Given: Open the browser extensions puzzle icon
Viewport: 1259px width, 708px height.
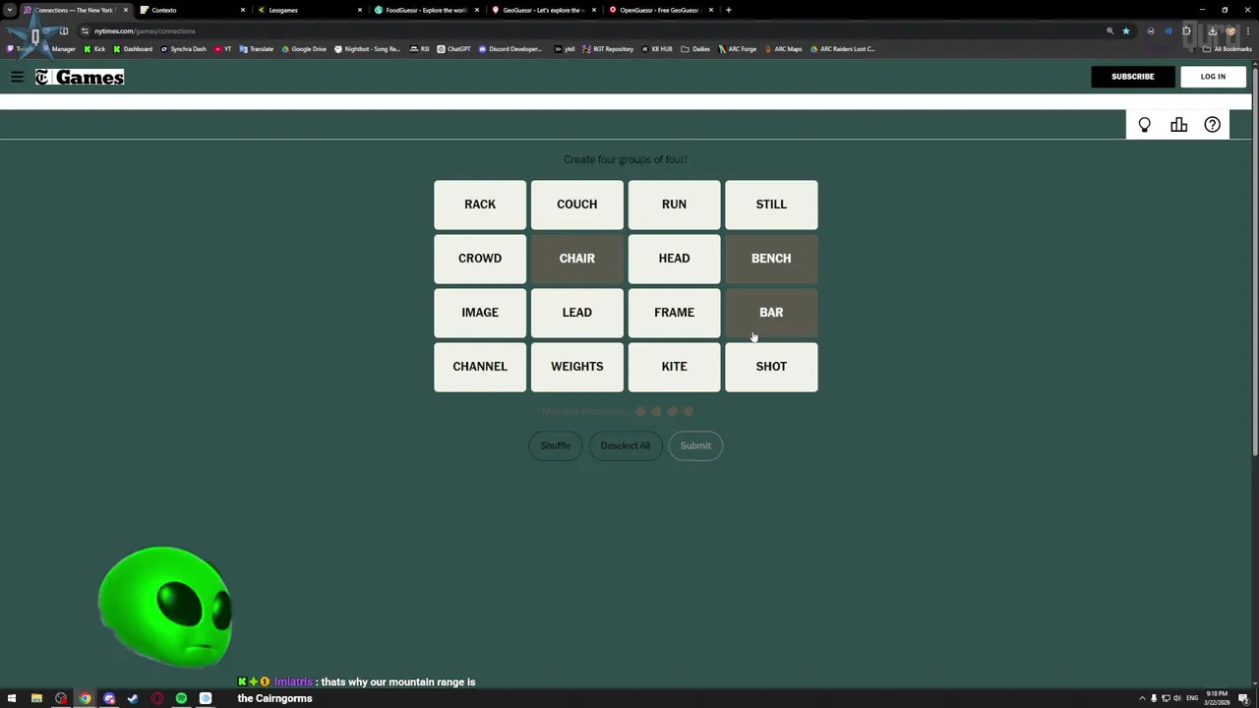Looking at the screenshot, I should click(1186, 30).
